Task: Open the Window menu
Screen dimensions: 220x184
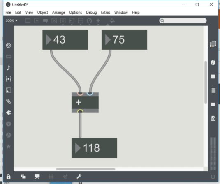Action: click(x=121, y=12)
